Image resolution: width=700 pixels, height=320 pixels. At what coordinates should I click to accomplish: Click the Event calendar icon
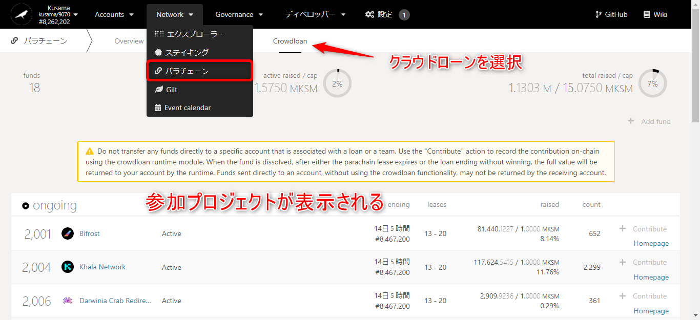pyautogui.click(x=158, y=108)
